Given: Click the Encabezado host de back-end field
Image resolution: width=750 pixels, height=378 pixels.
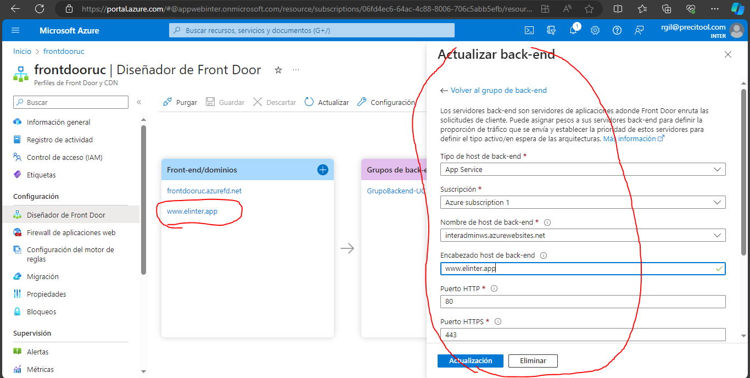Looking at the screenshot, I should (x=583, y=269).
